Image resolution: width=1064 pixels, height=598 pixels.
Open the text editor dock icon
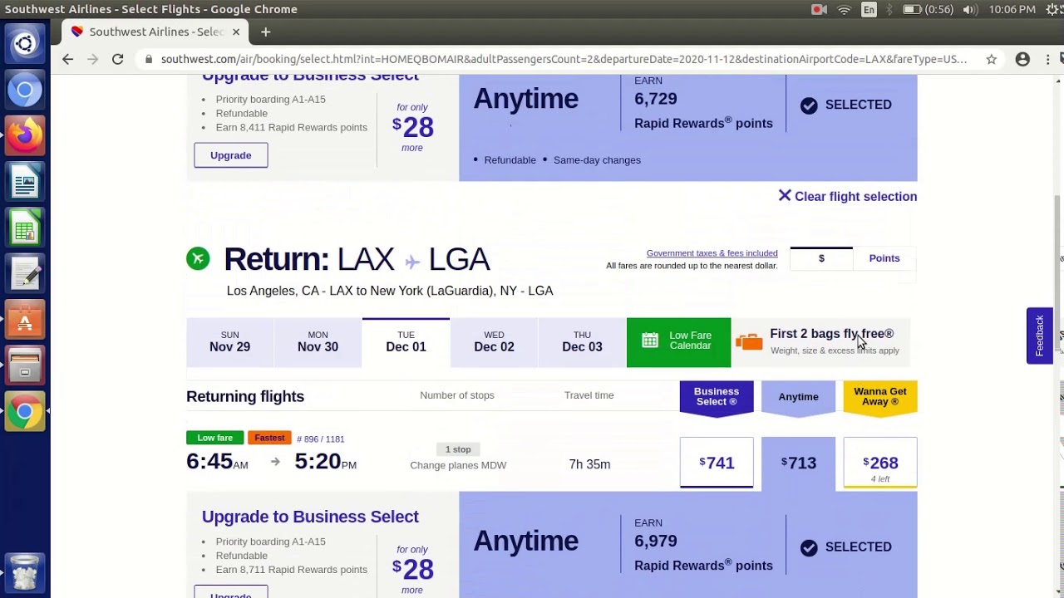tap(25, 274)
